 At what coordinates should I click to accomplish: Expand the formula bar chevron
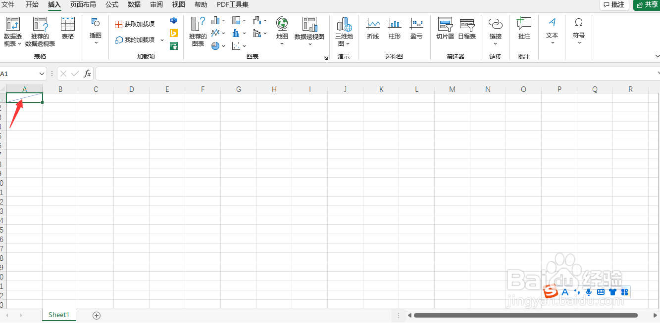658,73
